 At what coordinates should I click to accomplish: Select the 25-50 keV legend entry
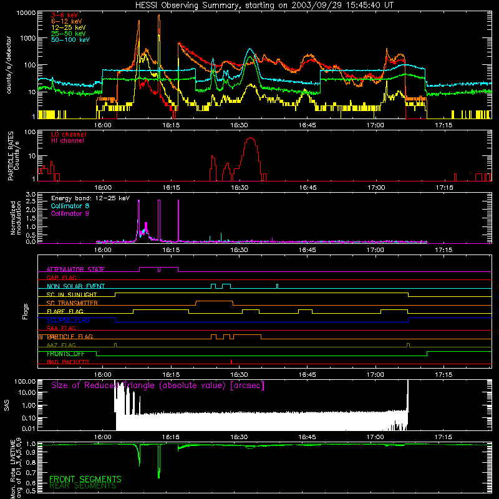tap(69, 34)
